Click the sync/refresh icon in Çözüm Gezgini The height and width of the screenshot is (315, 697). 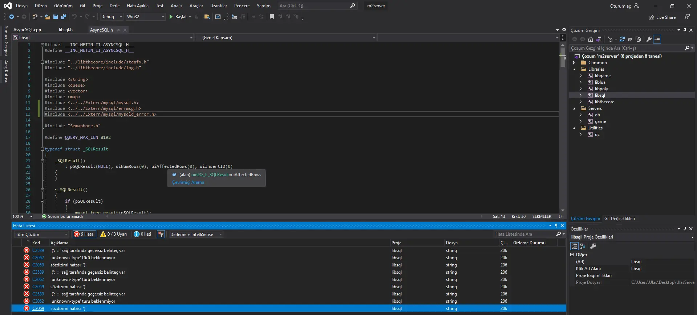tap(622, 39)
